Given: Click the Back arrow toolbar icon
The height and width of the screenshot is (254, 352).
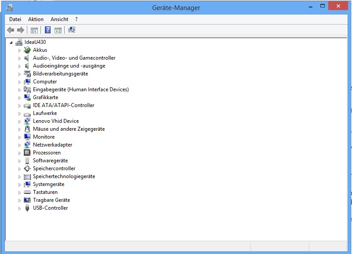Looking at the screenshot, I should pos(11,30).
